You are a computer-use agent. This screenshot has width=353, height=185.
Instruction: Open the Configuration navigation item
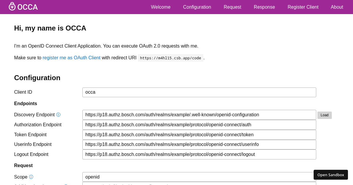pyautogui.click(x=197, y=7)
